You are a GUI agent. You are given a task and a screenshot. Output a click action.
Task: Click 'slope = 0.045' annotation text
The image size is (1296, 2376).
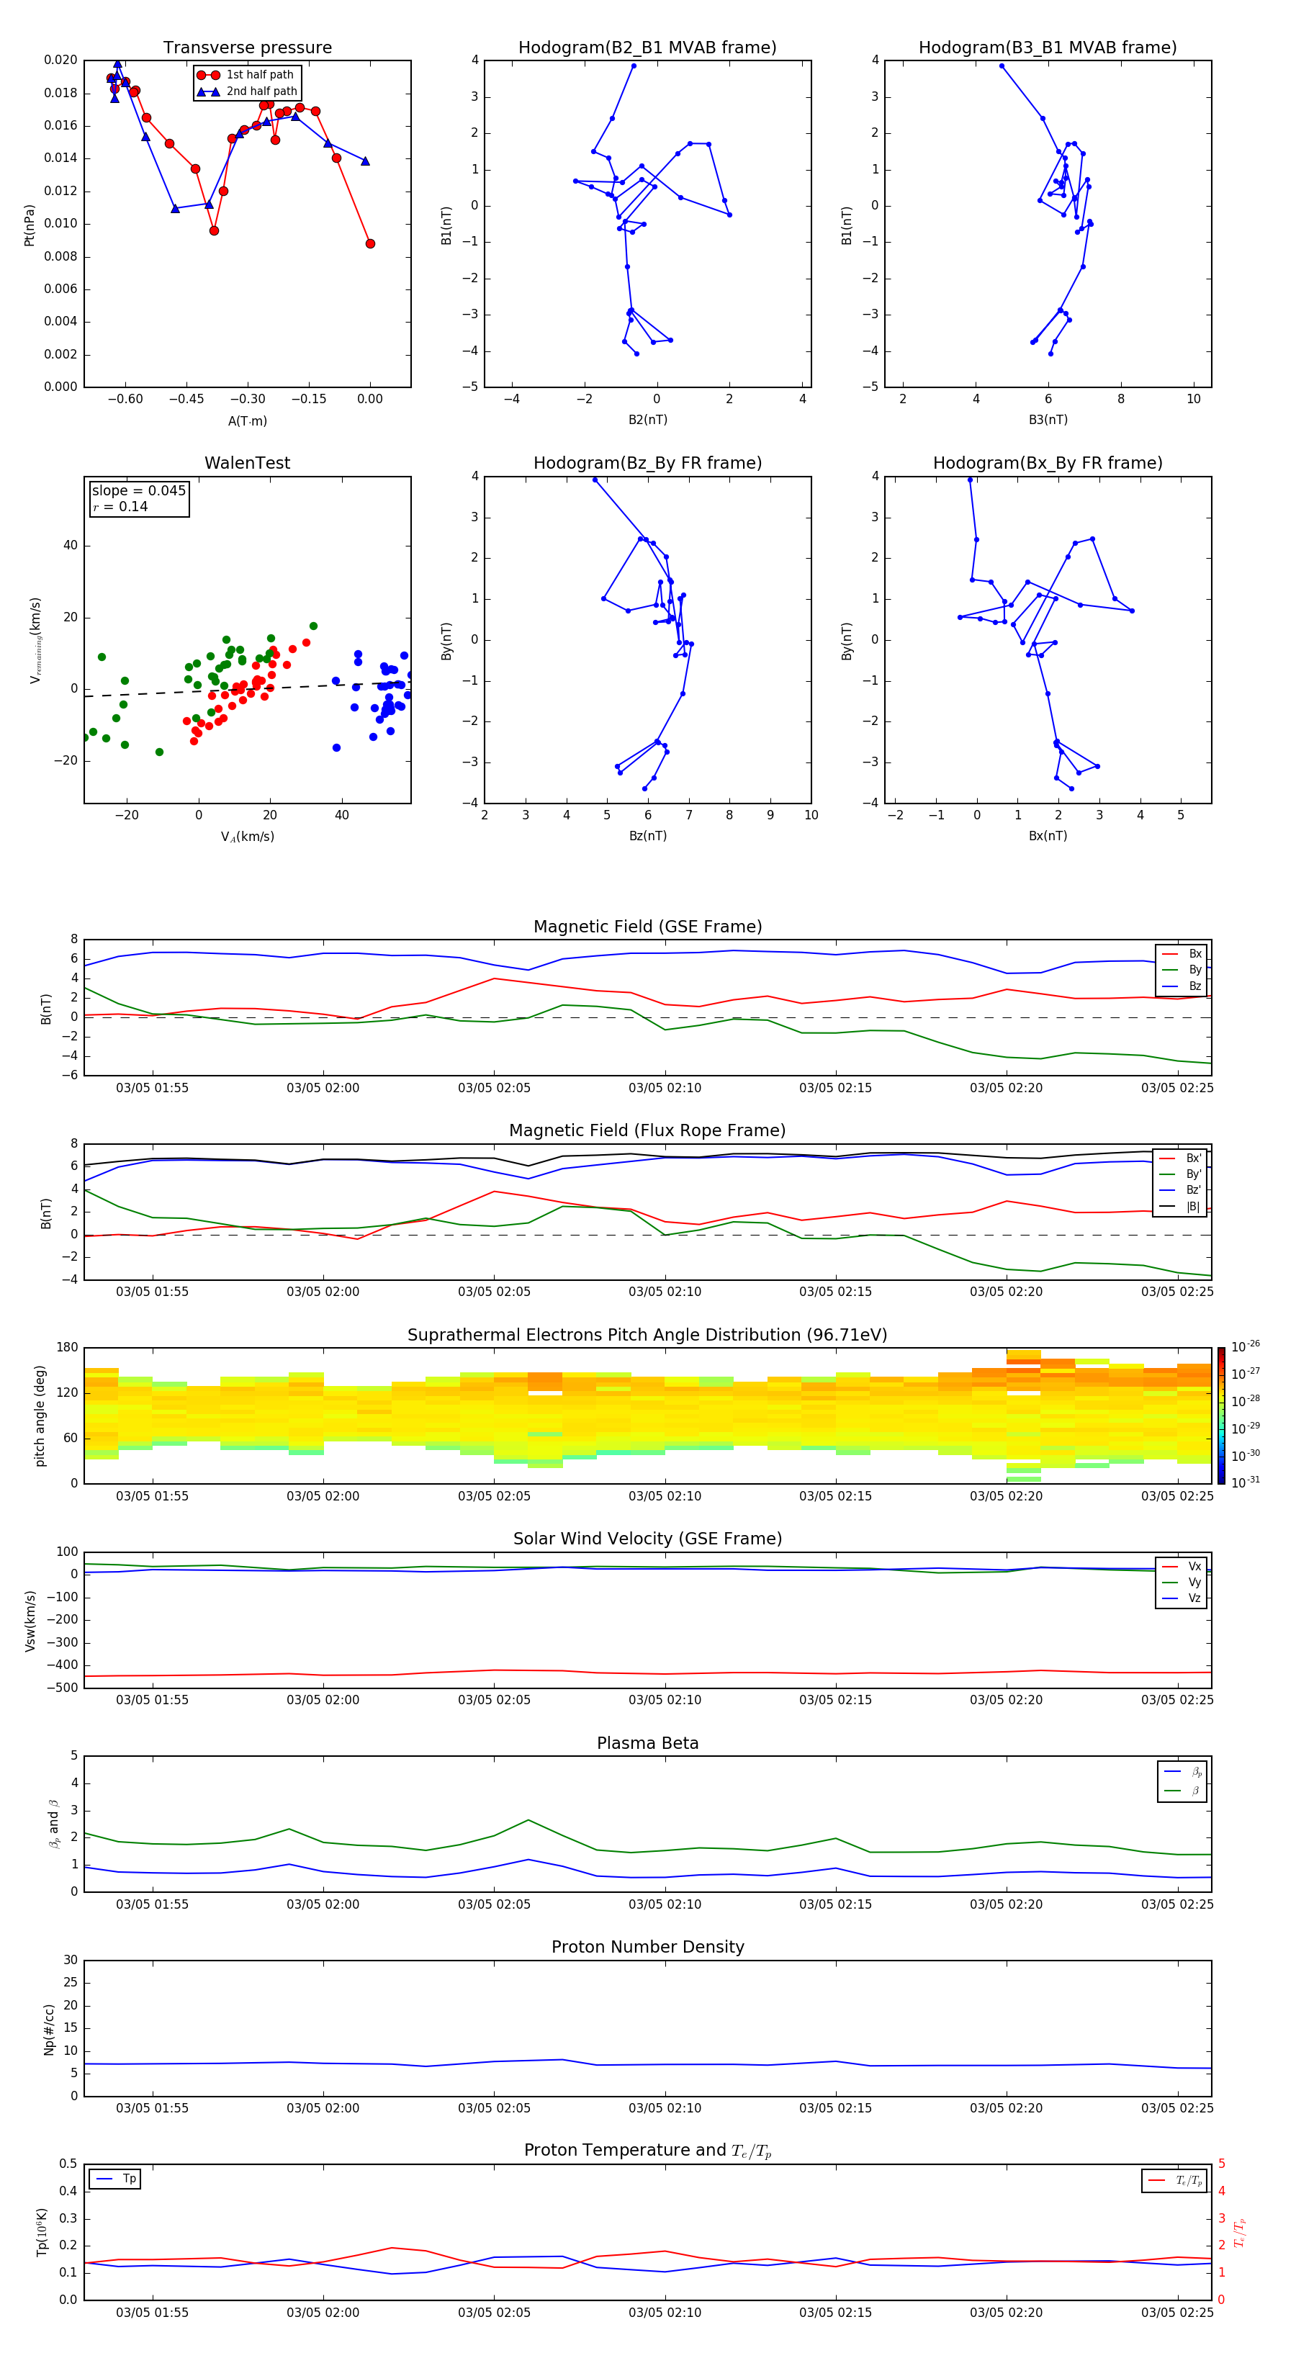[139, 491]
